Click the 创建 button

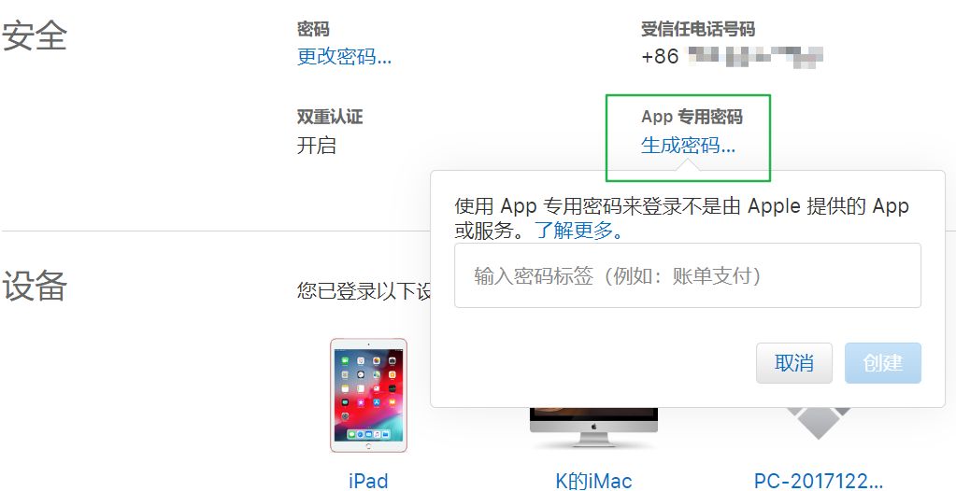coord(882,363)
